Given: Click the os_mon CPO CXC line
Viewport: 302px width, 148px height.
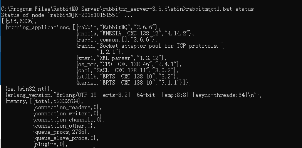Looking at the screenshot, I should tap(128, 64).
